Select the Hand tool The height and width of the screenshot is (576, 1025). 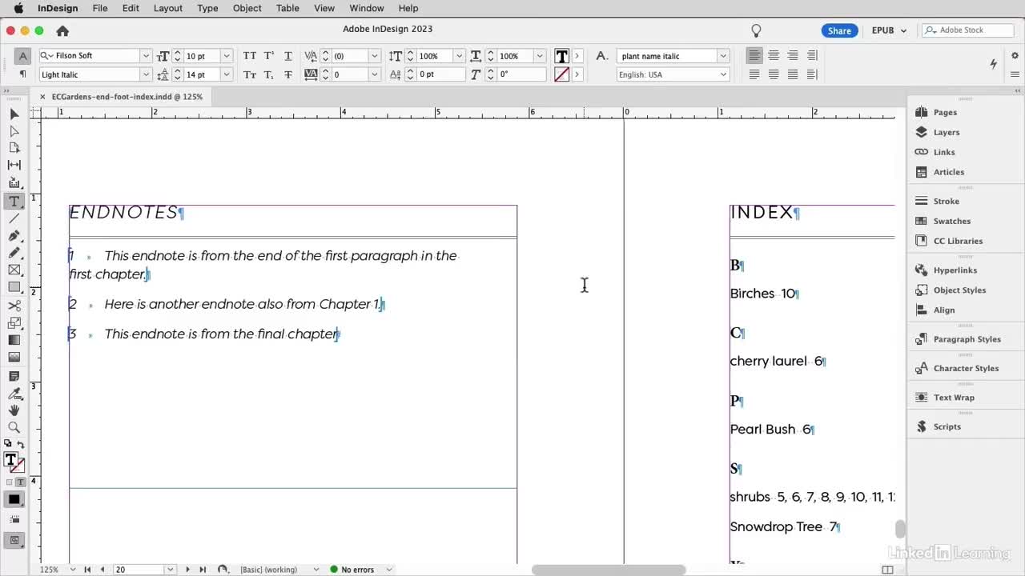[14, 410]
